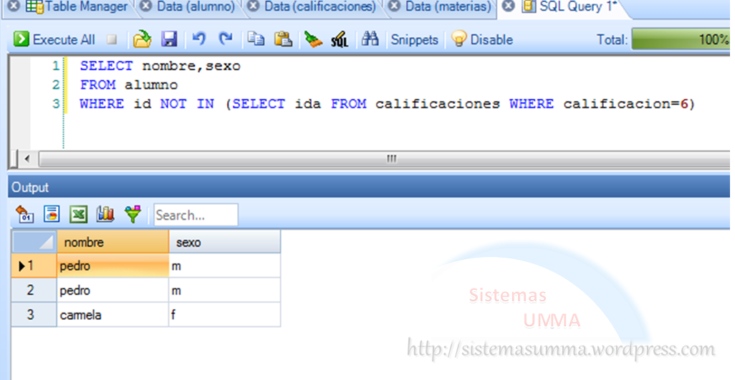
Task: Click the Execute All button
Action: (x=54, y=39)
